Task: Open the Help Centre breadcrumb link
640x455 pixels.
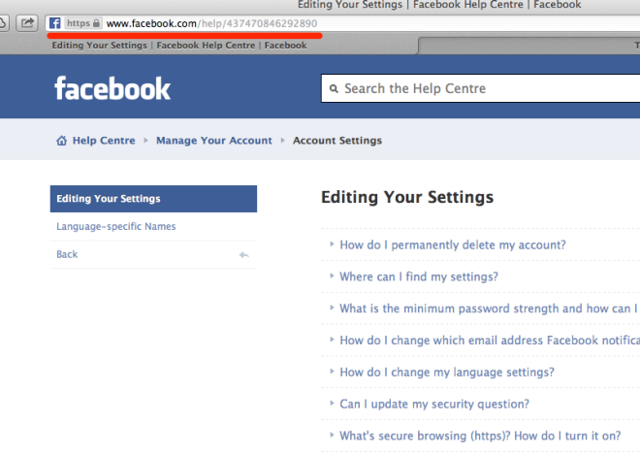Action: click(104, 141)
